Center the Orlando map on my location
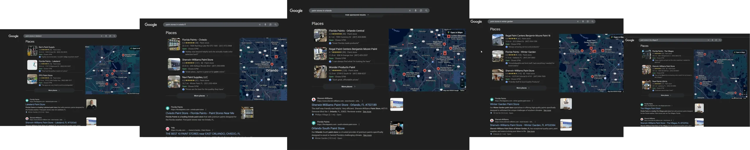 click(x=462, y=74)
